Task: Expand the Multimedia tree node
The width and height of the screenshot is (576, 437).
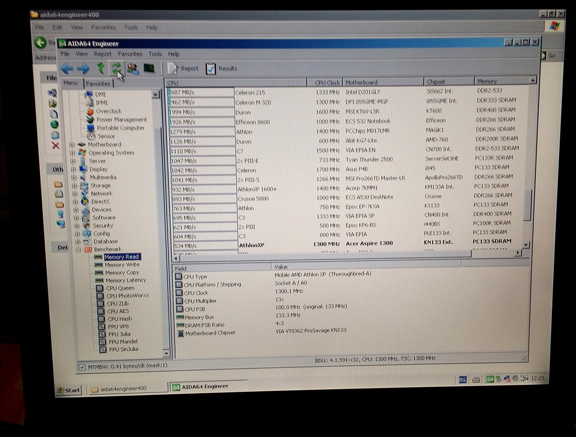Action: pos(74,177)
